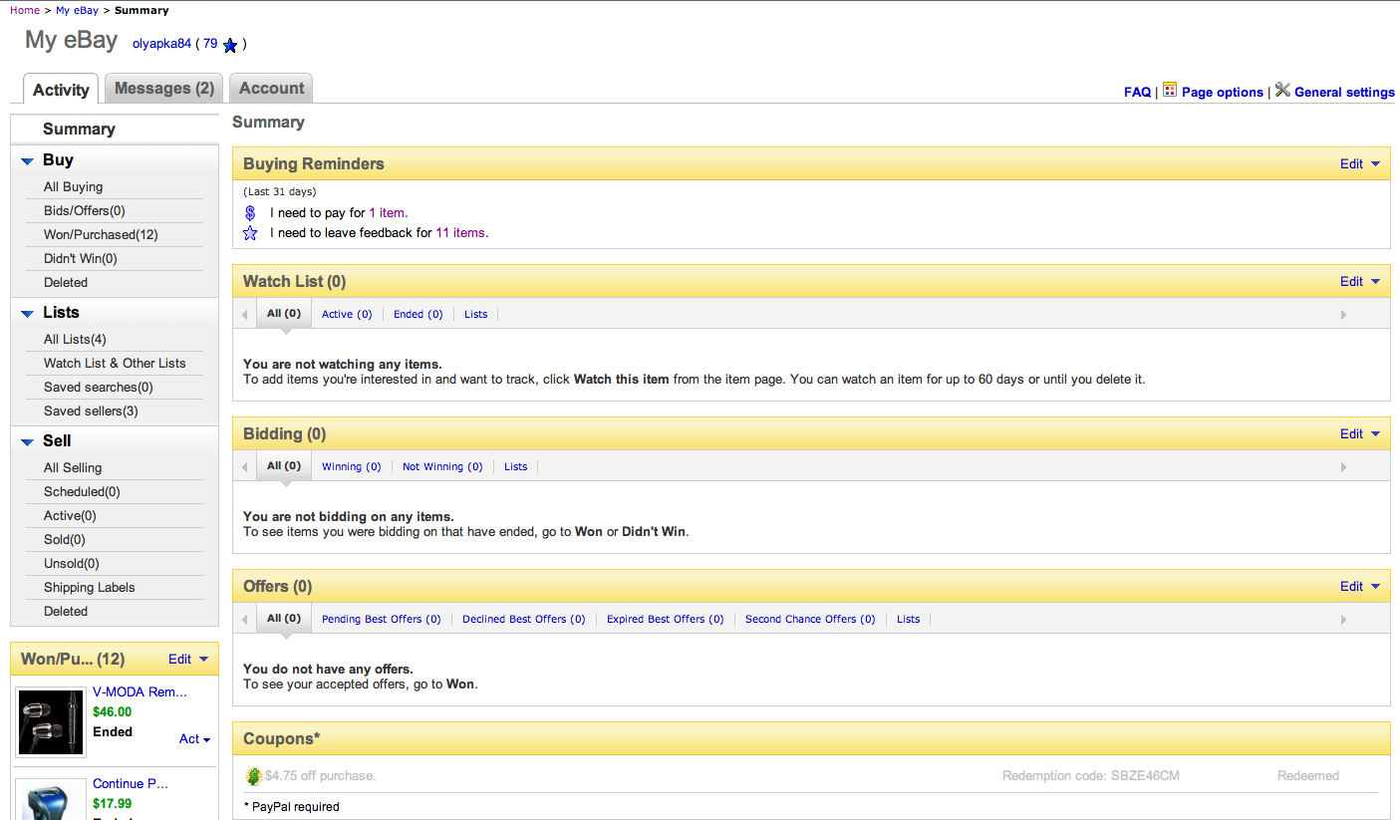Click the General settings wrench icon
Image resolution: width=1400 pixels, height=820 pixels.
(x=1282, y=90)
